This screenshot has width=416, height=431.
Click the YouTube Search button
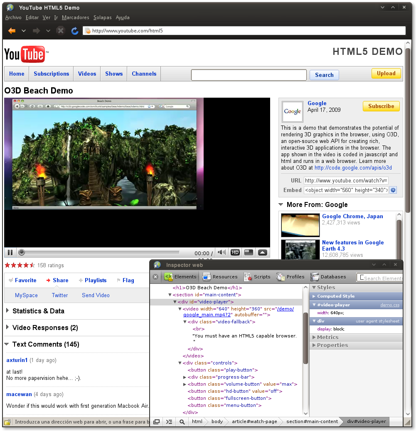(324, 75)
